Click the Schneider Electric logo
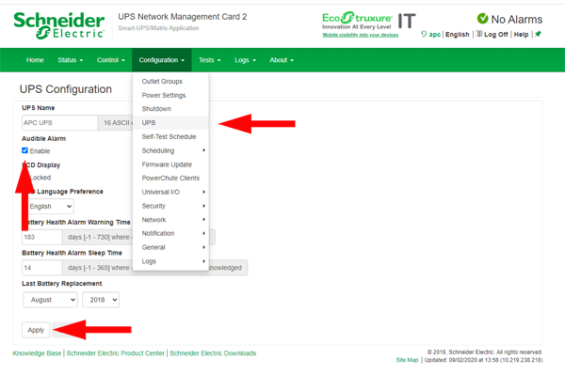565x375 pixels. click(x=59, y=25)
